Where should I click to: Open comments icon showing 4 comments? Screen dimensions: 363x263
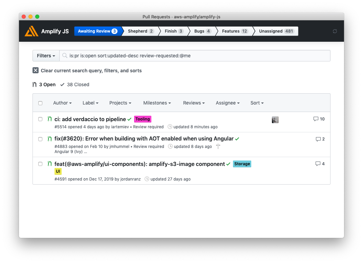point(318,164)
